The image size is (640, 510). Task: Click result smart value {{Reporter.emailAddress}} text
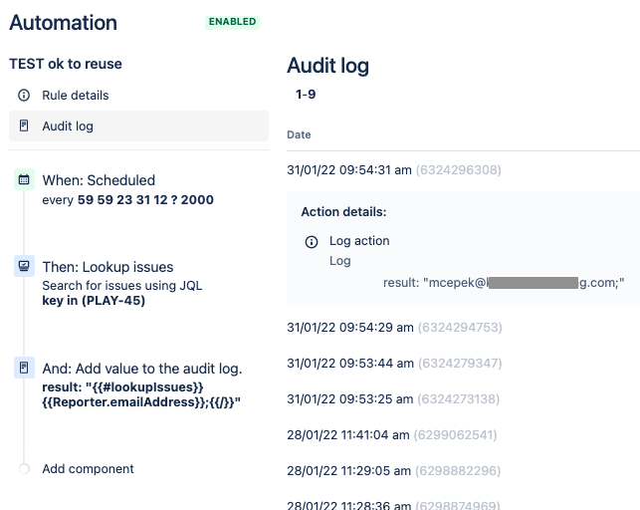tap(125, 402)
